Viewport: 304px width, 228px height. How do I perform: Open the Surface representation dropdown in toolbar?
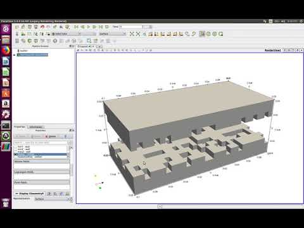point(112,34)
